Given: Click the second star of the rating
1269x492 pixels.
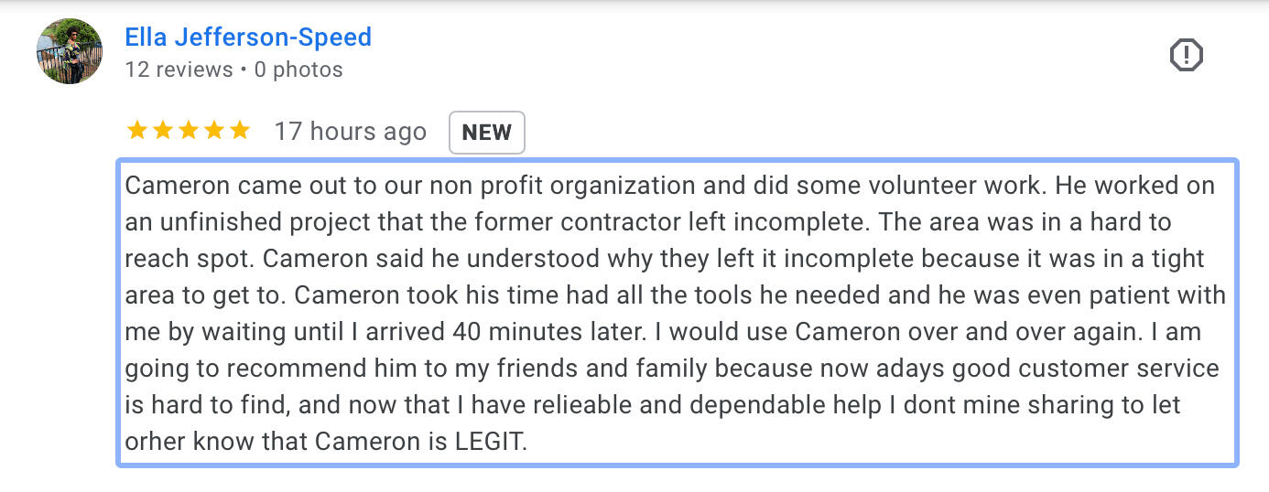Looking at the screenshot, I should tap(162, 131).
